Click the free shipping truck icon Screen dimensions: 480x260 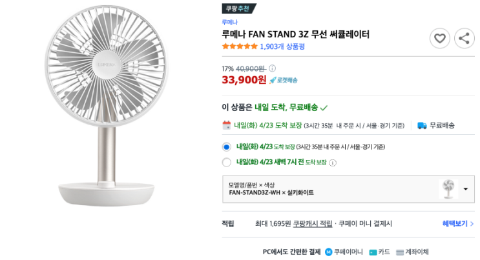coord(422,126)
